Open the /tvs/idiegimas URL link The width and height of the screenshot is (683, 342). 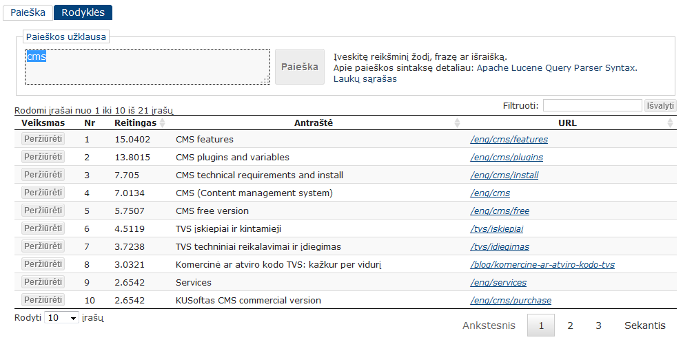click(500, 247)
